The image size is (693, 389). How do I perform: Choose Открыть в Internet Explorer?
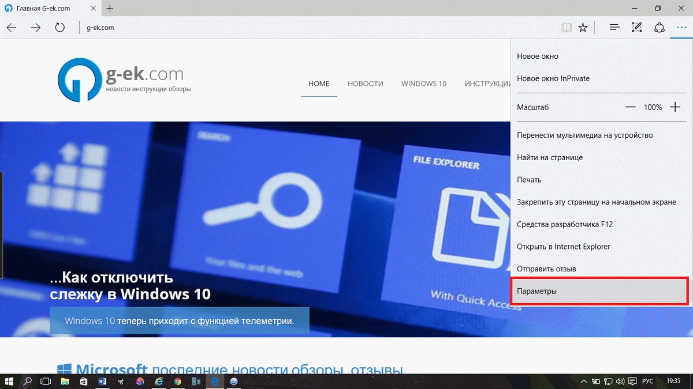(602, 247)
